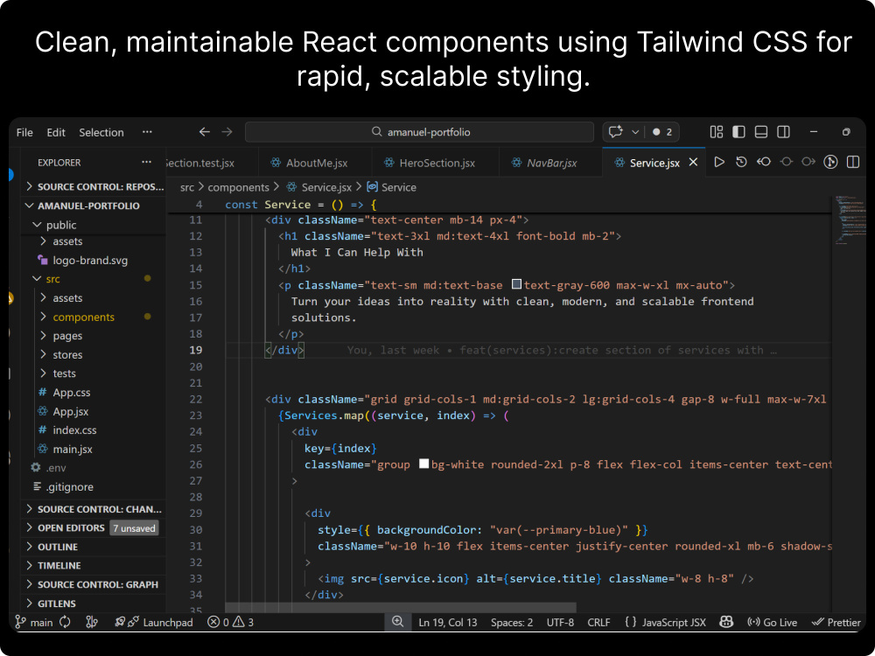Collapse the public folder

pyautogui.click(x=94, y=225)
